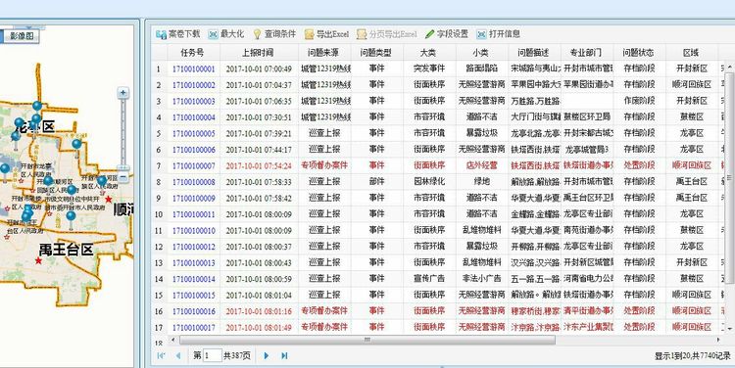The height and width of the screenshot is (368, 735).
Task: Open 字段设置 field settings
Action: 447,33
